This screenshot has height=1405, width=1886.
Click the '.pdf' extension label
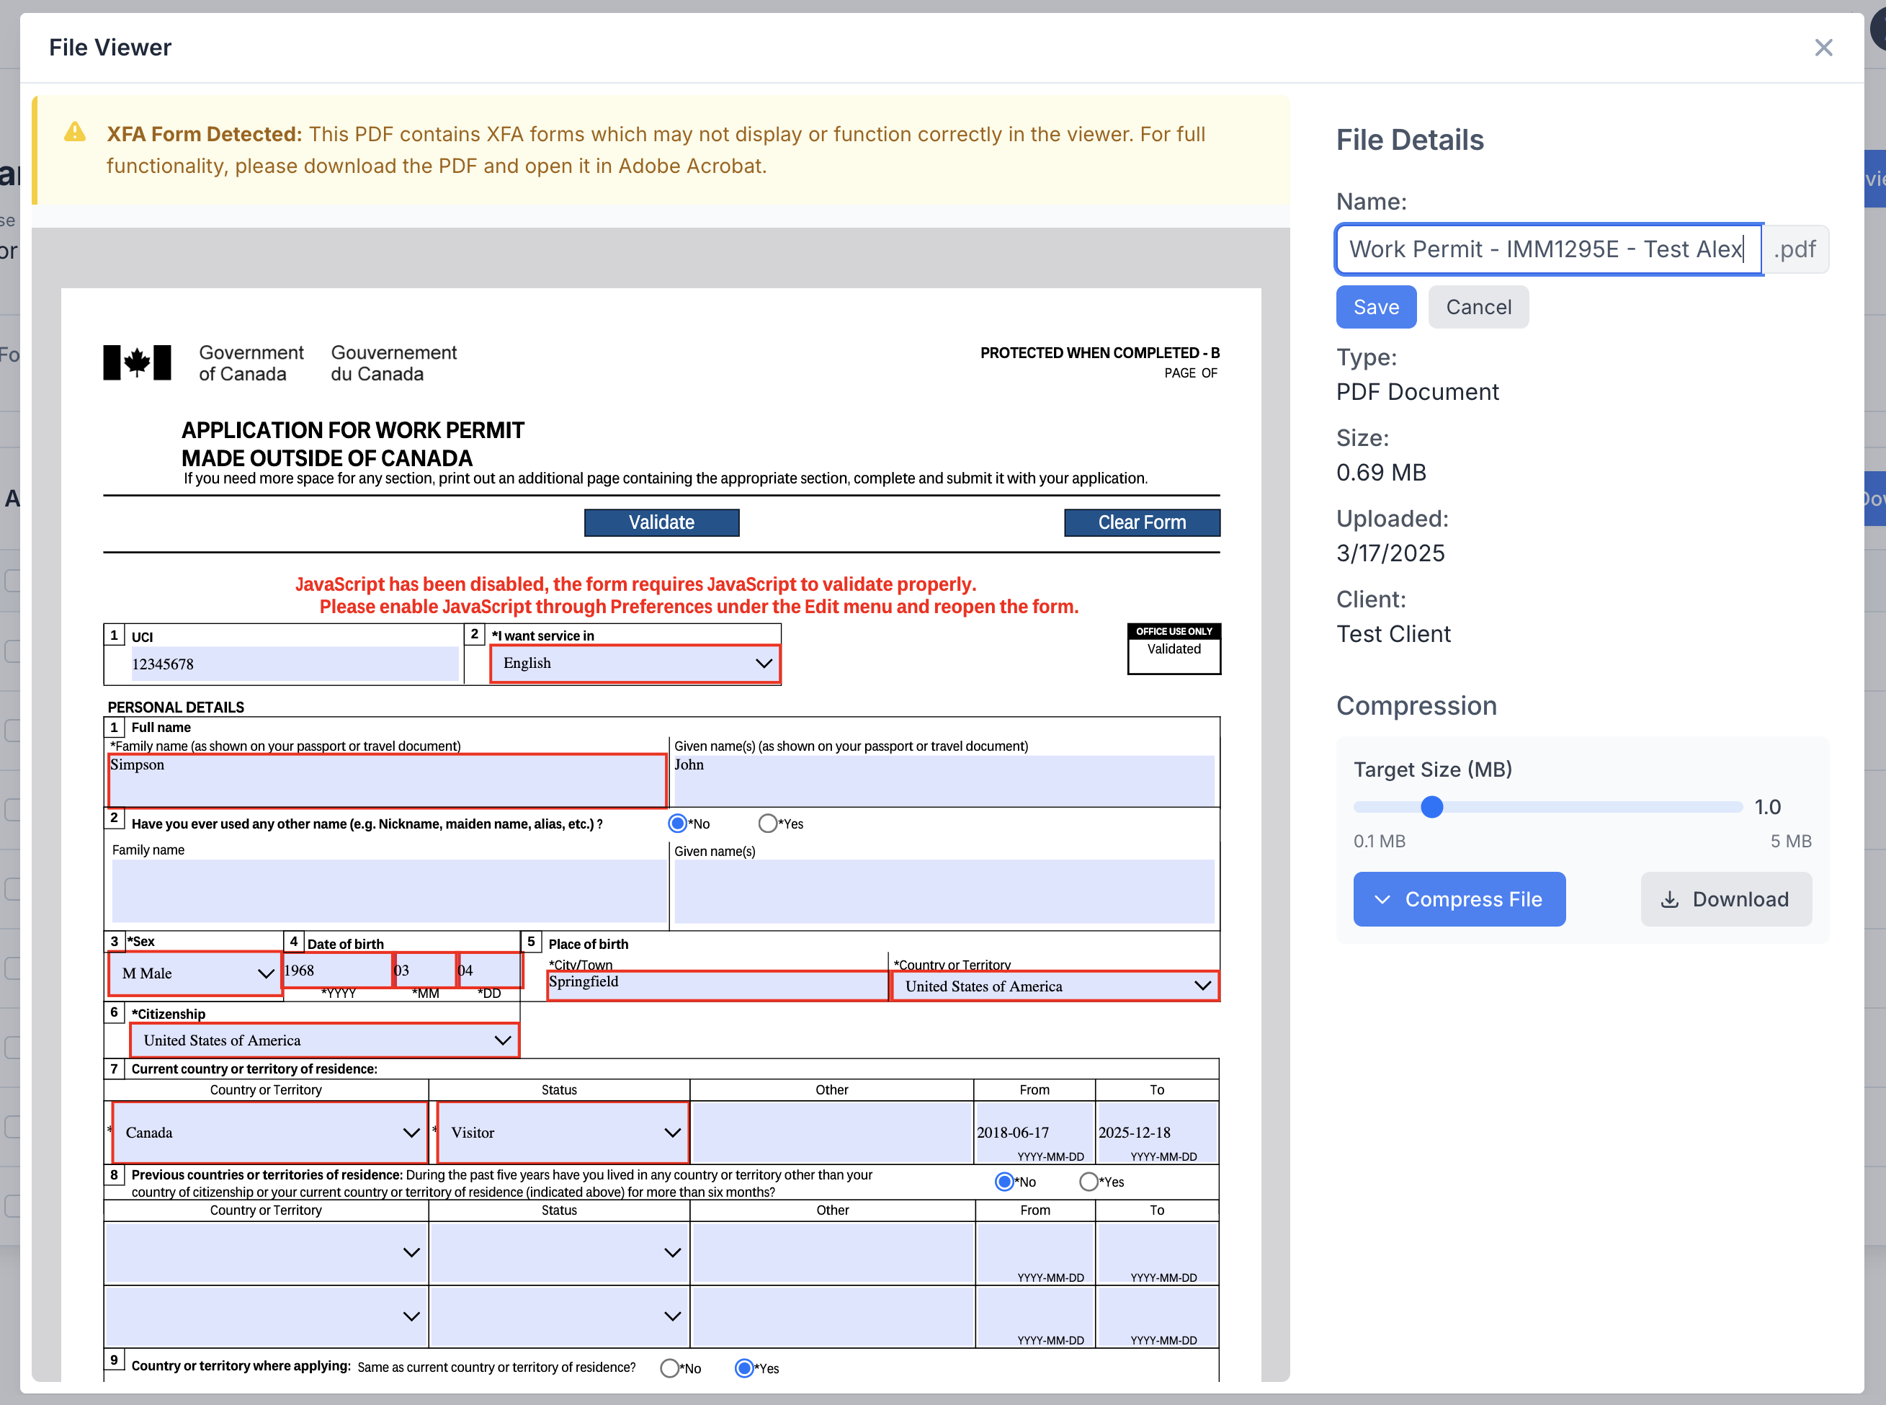[x=1795, y=249]
